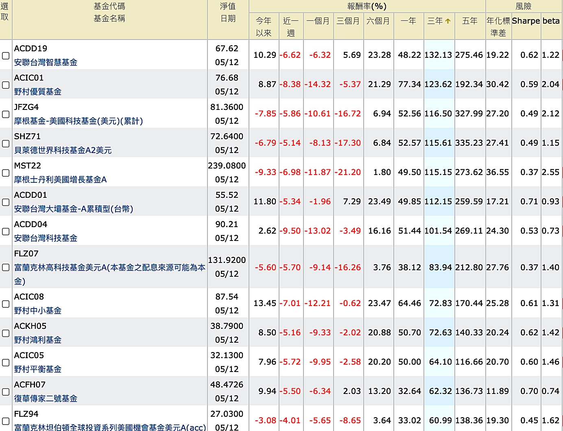Screen dimensions: 563x431
Task: Click the 11.89 standard deviation value
Action: [x=498, y=391]
